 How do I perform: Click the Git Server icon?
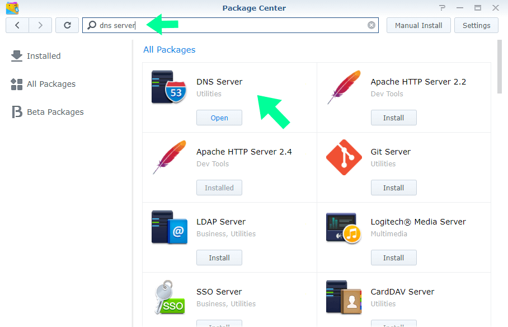tap(344, 157)
